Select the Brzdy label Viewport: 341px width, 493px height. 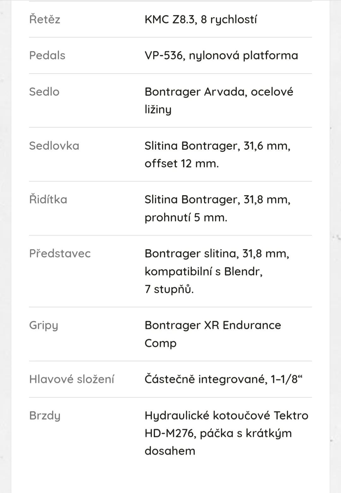coord(45,416)
